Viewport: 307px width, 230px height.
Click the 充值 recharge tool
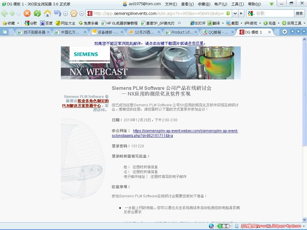click(x=270, y=23)
